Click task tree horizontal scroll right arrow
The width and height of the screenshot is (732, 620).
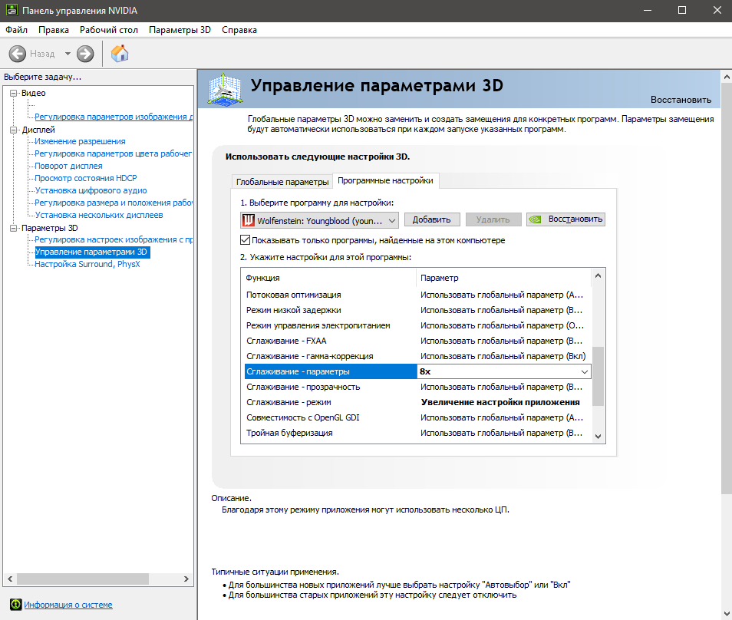point(186,579)
